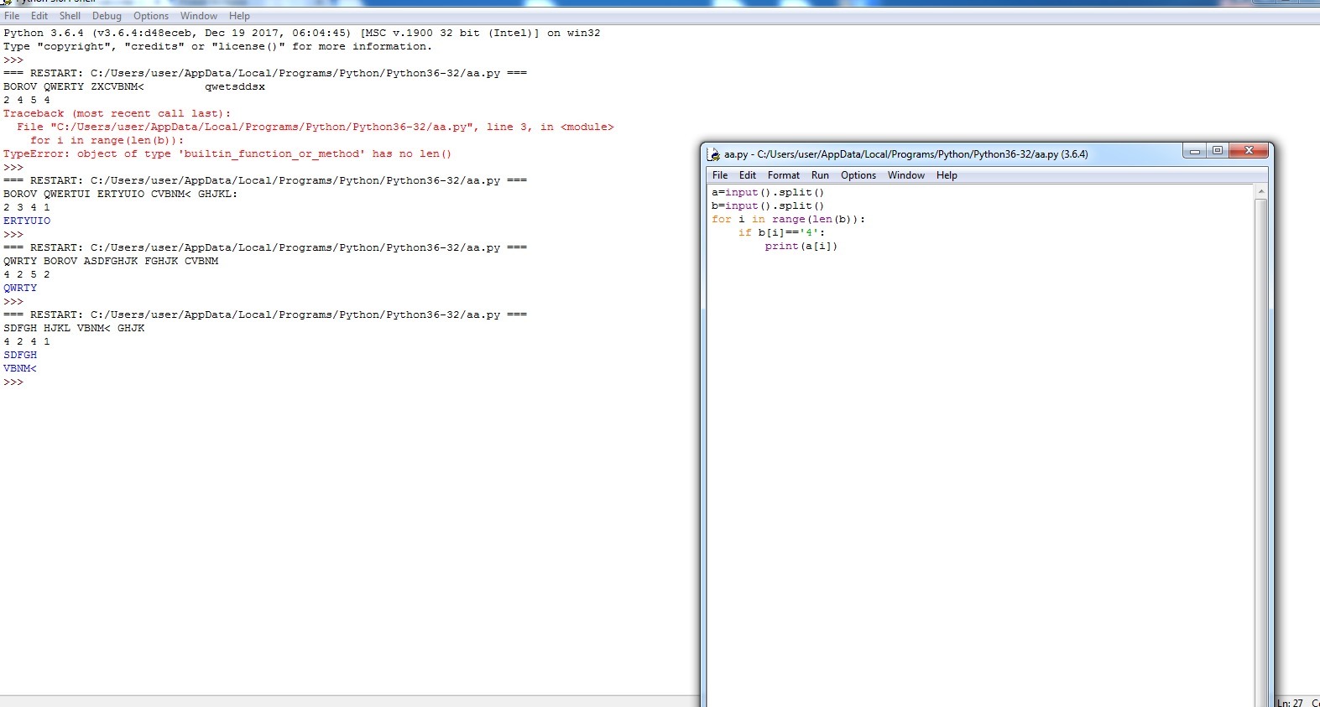Click the editor scrollbar up arrow
The image size is (1320, 707).
click(1260, 192)
